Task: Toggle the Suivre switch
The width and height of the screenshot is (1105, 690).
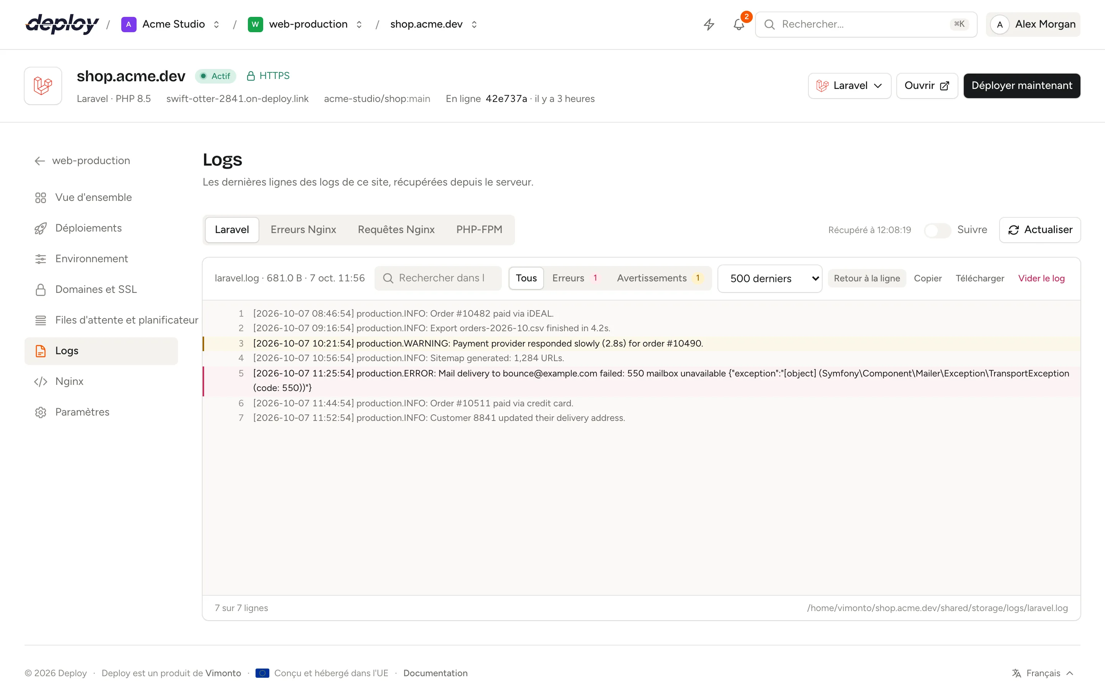Action: coord(937,230)
